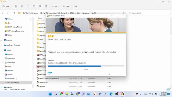Go up one folder level with up arrow

(x=15, y=13)
